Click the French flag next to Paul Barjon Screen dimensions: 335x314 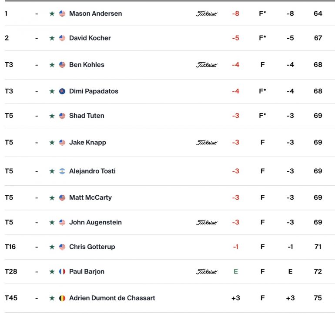pos(62,271)
